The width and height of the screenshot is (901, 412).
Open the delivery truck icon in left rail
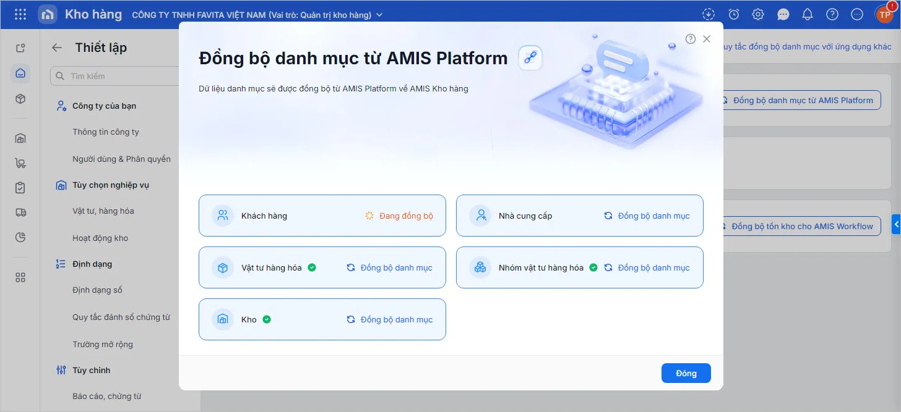[x=20, y=212]
